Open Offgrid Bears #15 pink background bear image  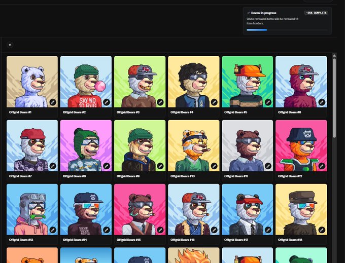(140, 209)
